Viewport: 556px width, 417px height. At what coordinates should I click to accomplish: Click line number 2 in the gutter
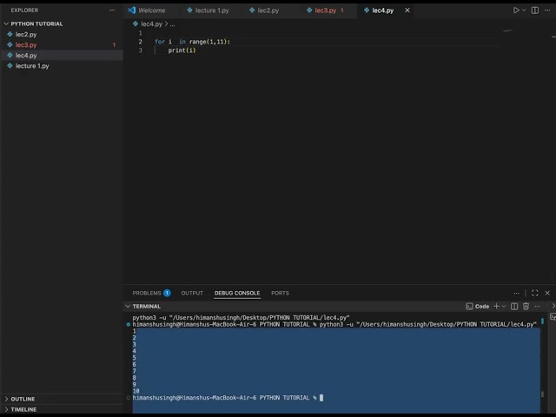pyautogui.click(x=141, y=42)
